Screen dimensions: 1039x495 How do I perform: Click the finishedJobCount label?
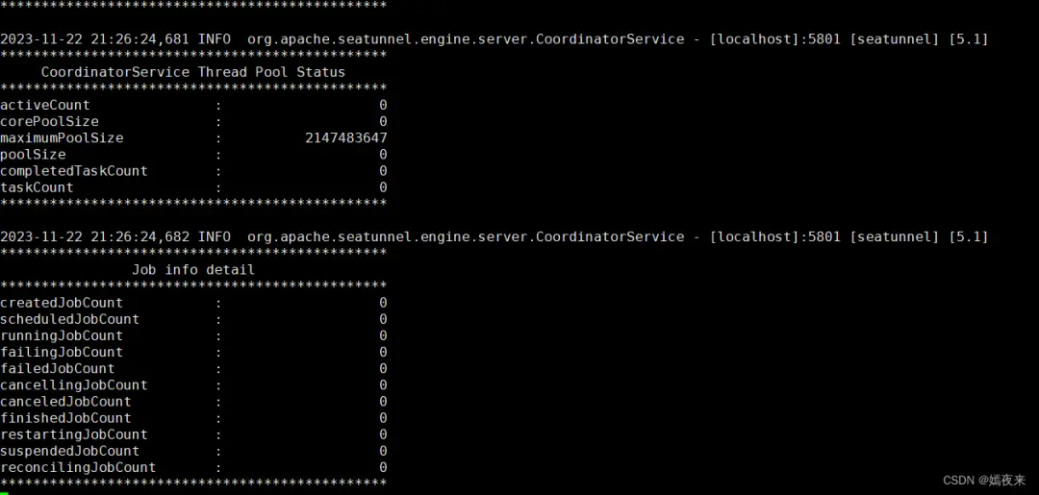65,418
